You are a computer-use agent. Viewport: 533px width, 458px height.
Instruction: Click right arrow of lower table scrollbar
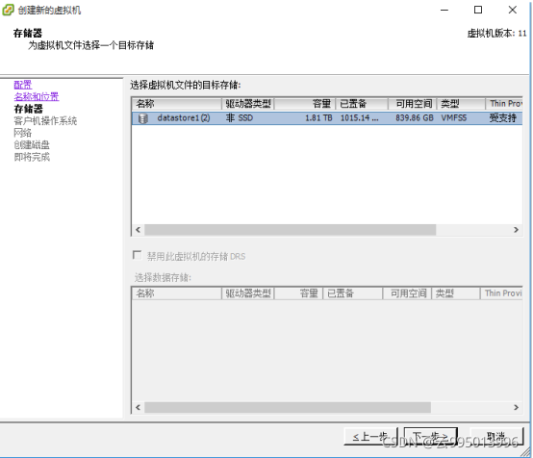(x=516, y=407)
